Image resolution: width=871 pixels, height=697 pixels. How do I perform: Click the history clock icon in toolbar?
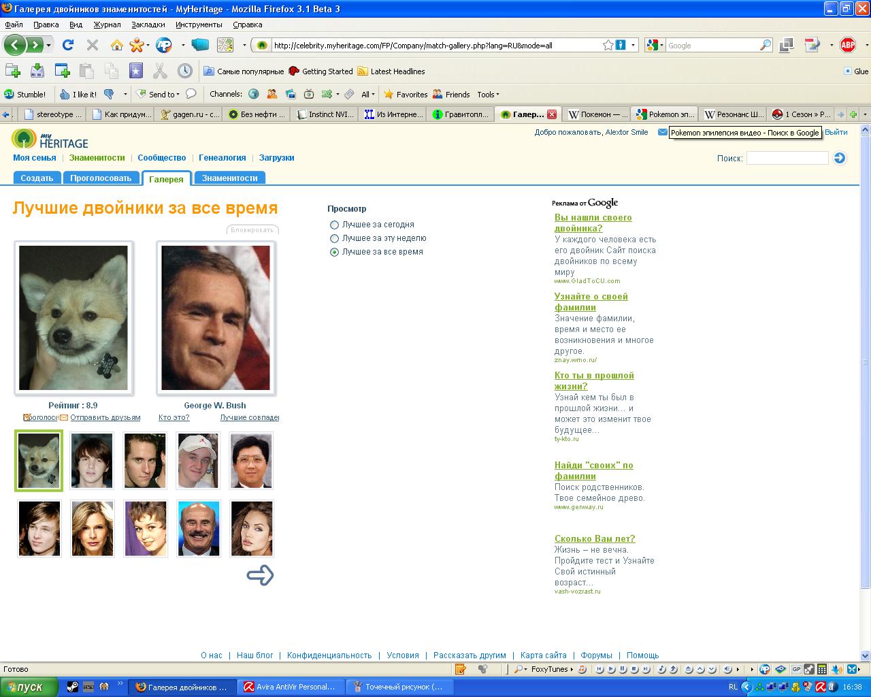[x=184, y=71]
